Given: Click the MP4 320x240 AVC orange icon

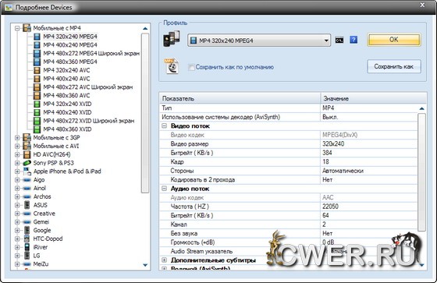Looking at the screenshot, I should (x=37, y=70).
